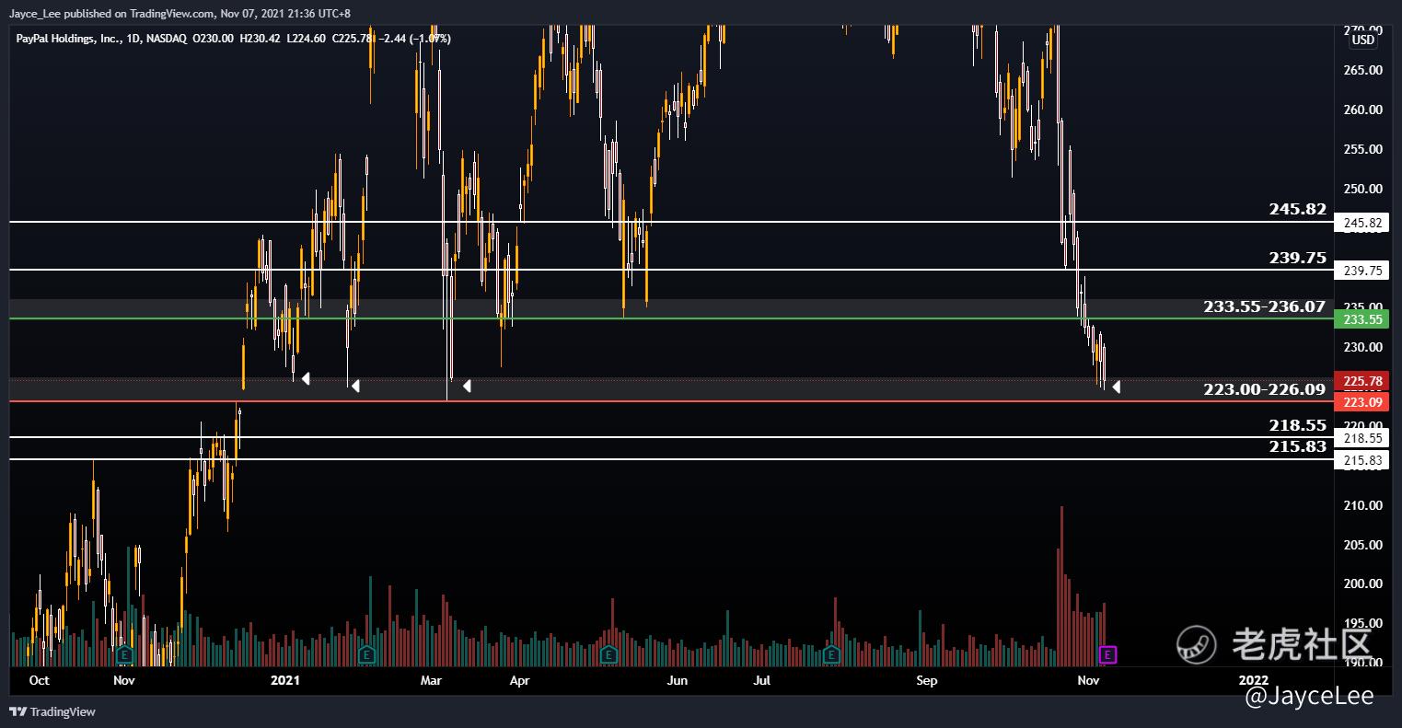1402x728 pixels.
Task: Click the 210.00 price scale label
Action: tap(1362, 505)
